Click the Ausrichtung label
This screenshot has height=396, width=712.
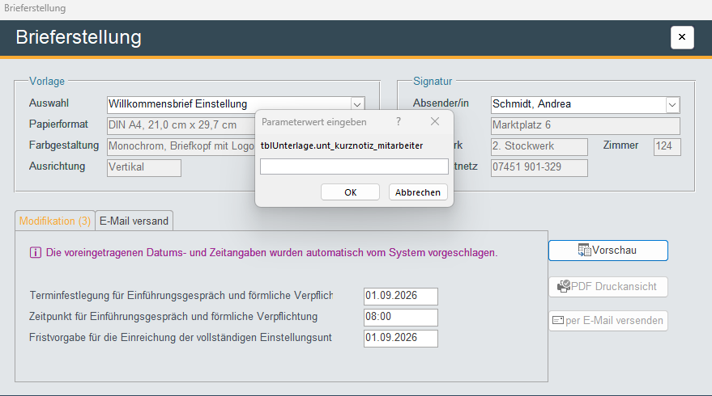[57, 166]
